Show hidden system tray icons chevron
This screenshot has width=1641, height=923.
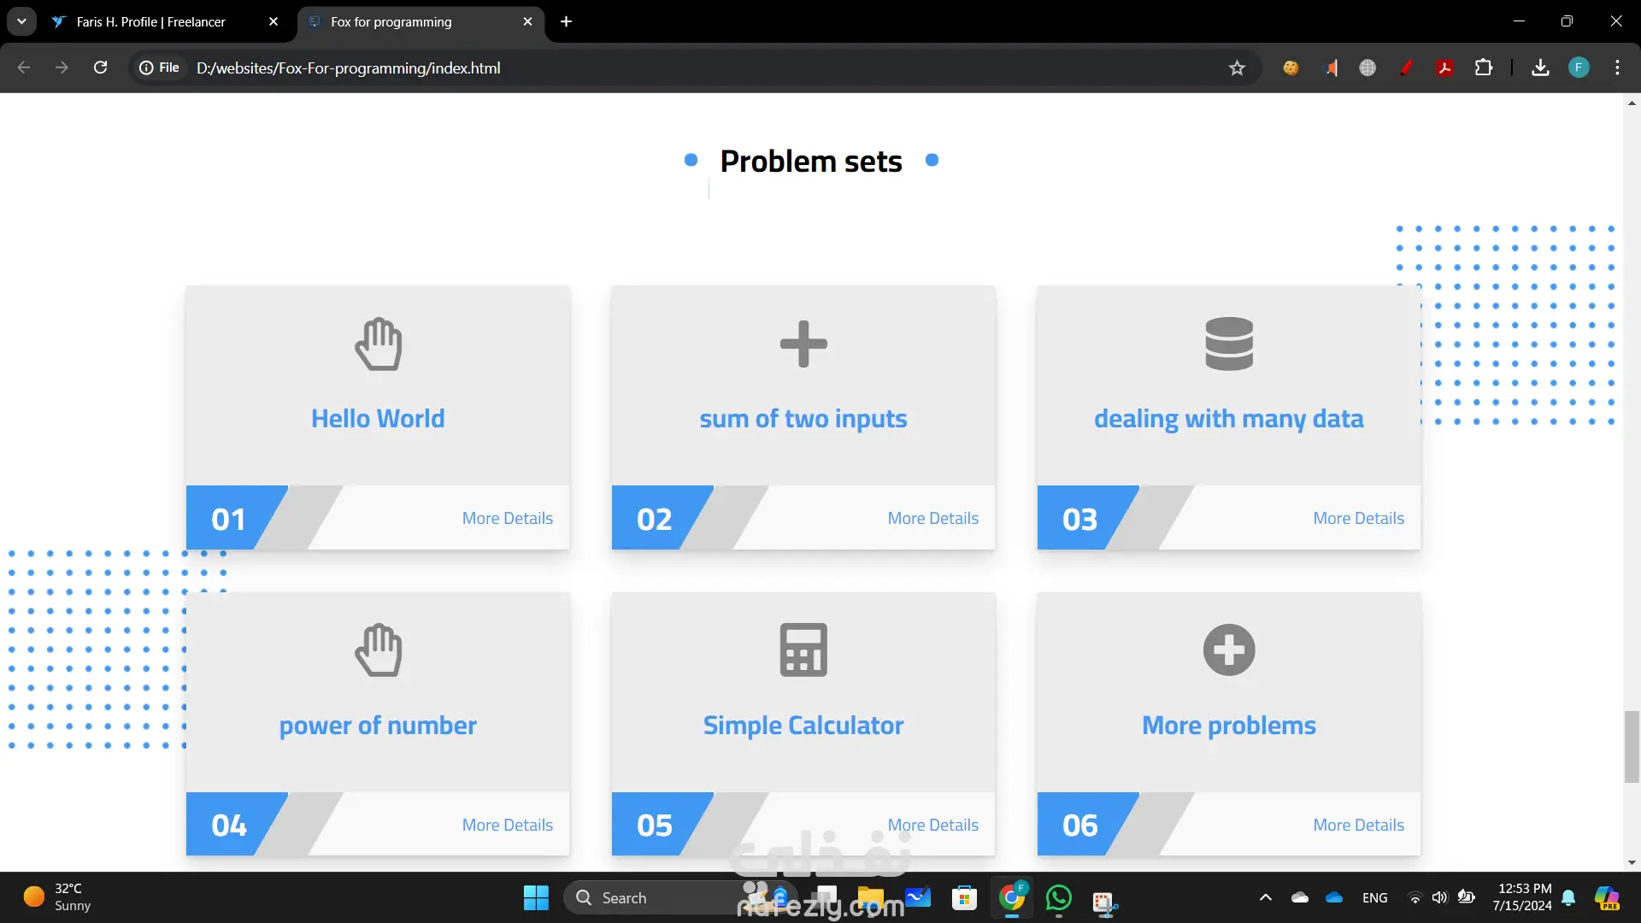tap(1266, 898)
